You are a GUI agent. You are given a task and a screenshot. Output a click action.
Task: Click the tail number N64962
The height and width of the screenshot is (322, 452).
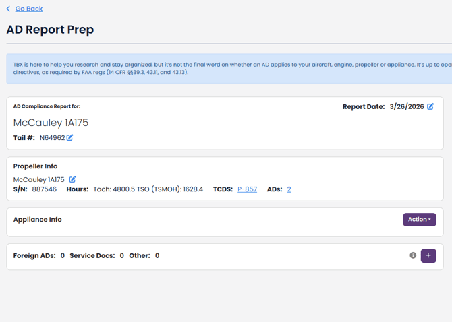(x=52, y=138)
